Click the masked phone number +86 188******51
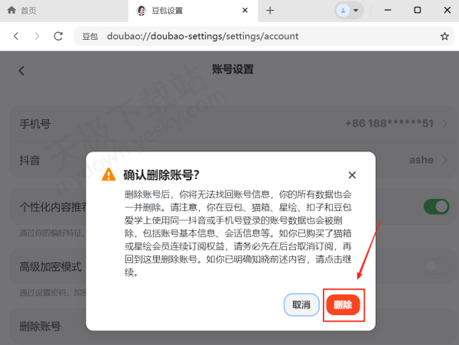The image size is (459, 345). (x=389, y=123)
